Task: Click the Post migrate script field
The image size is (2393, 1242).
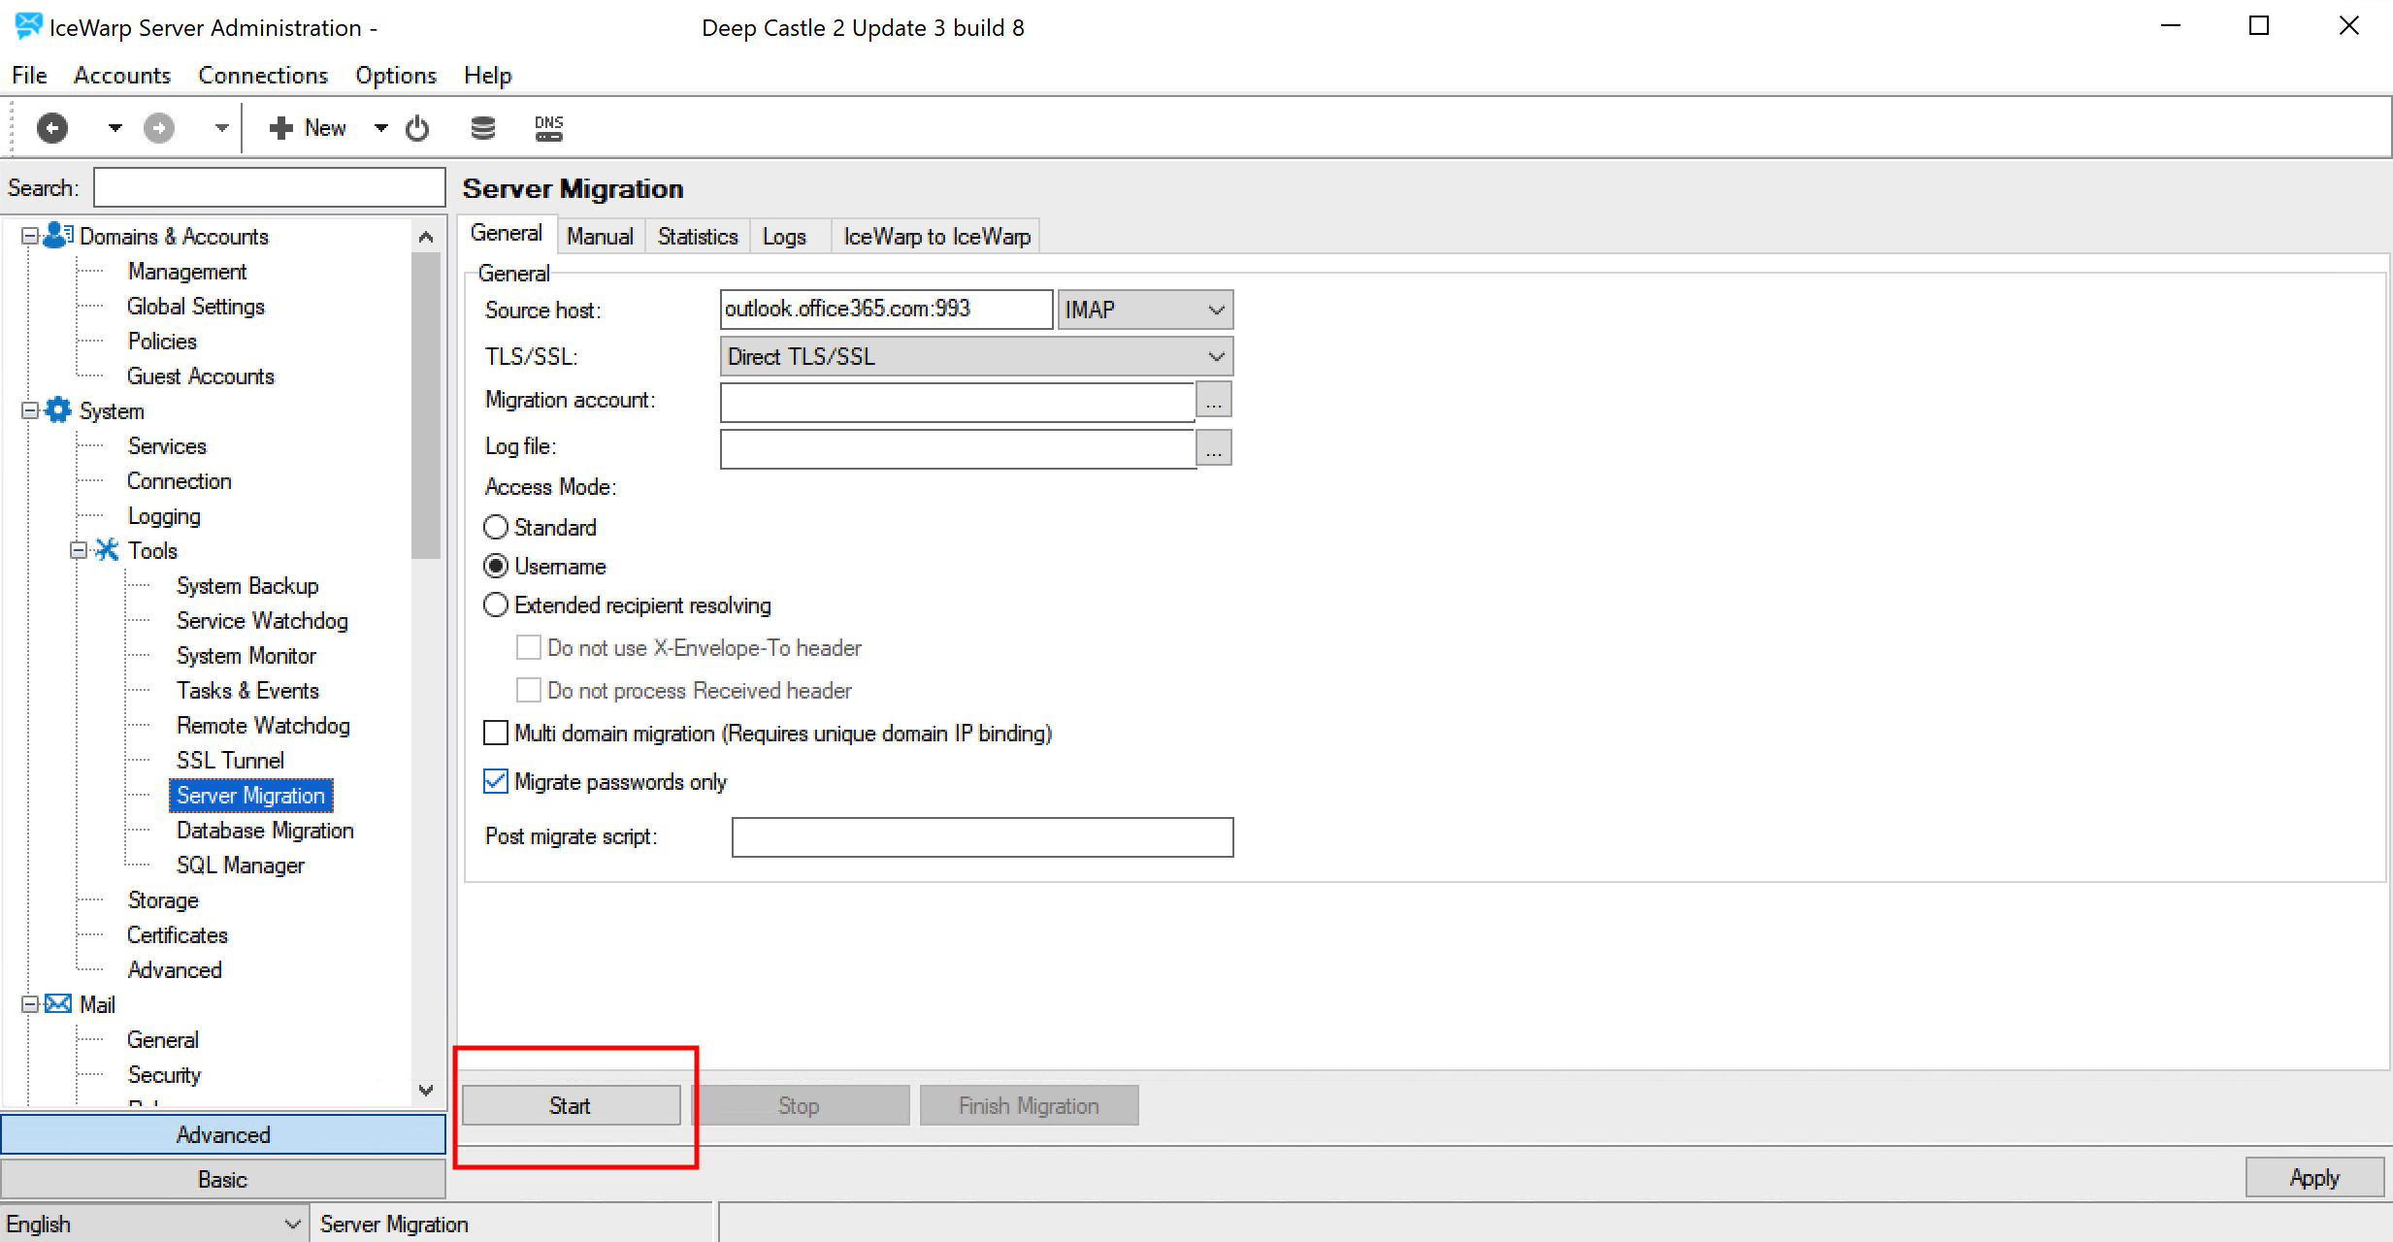Action: click(982, 837)
